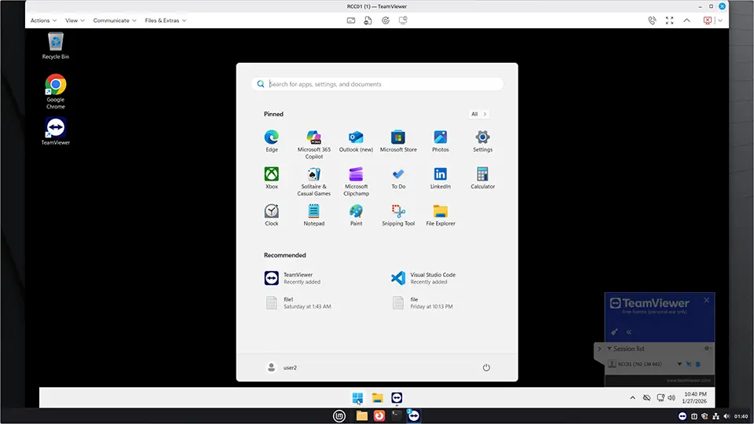The height and width of the screenshot is (424, 754).
Task: Open the View menu
Action: point(75,20)
